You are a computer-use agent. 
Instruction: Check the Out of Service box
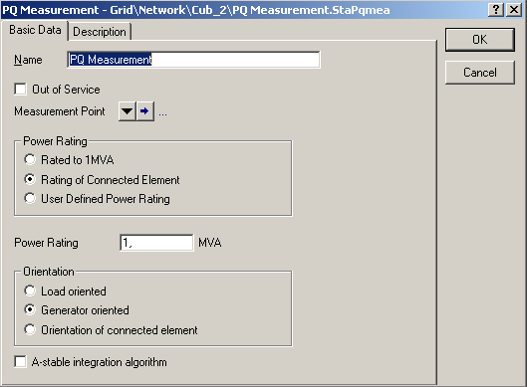[21, 90]
